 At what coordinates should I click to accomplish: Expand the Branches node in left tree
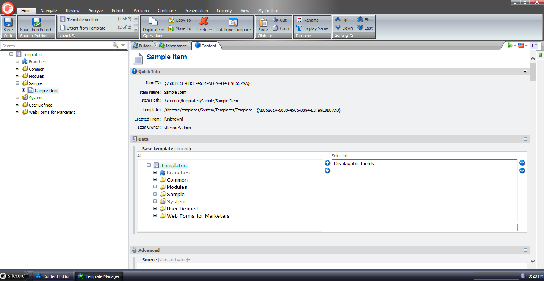(x=17, y=61)
